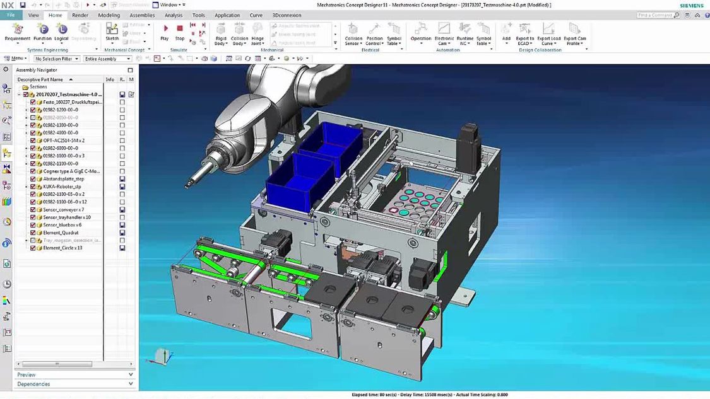
Task: Stop the running simulation
Action: [x=180, y=28]
